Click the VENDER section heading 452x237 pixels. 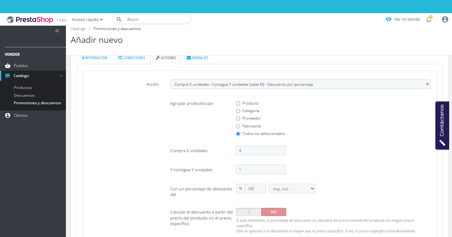[12, 54]
